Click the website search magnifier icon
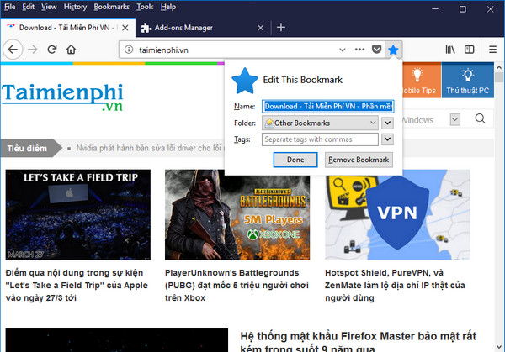Viewport: 505px width, 352px height. [x=480, y=118]
